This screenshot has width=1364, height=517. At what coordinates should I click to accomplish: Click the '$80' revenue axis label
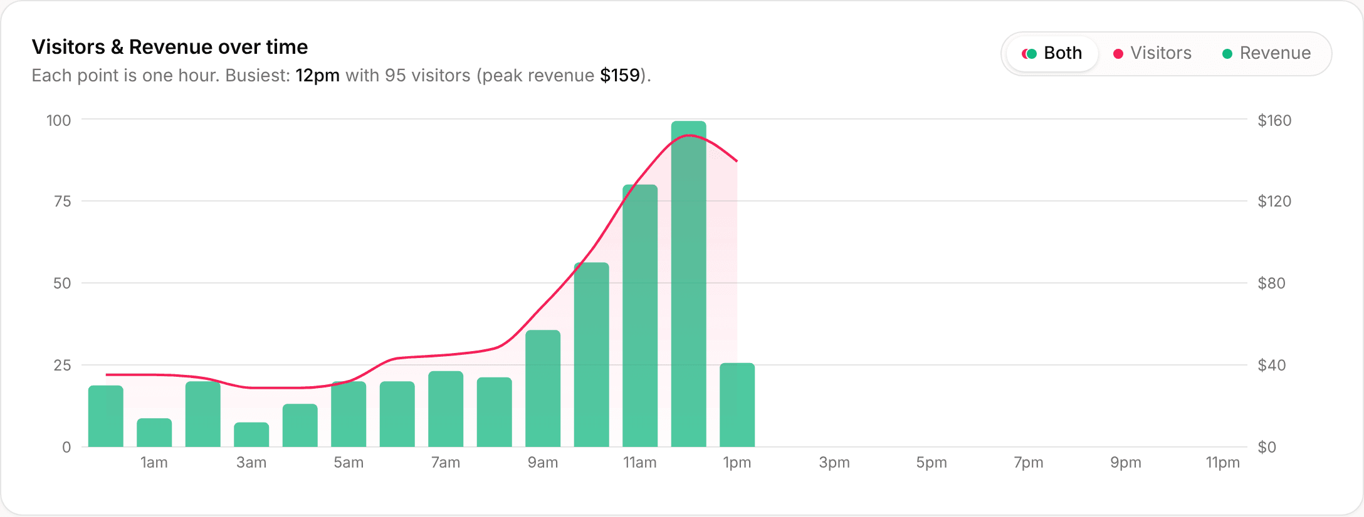[x=1272, y=283]
